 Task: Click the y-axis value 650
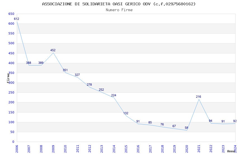11,14
